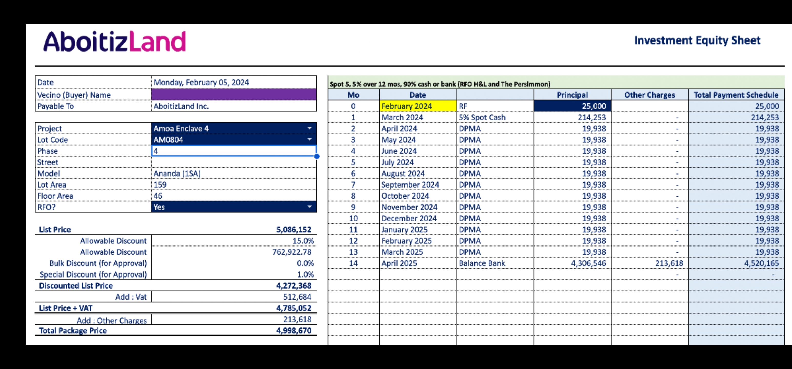Select the 'July 2024' date cell
The width and height of the screenshot is (792, 369).
[418, 162]
